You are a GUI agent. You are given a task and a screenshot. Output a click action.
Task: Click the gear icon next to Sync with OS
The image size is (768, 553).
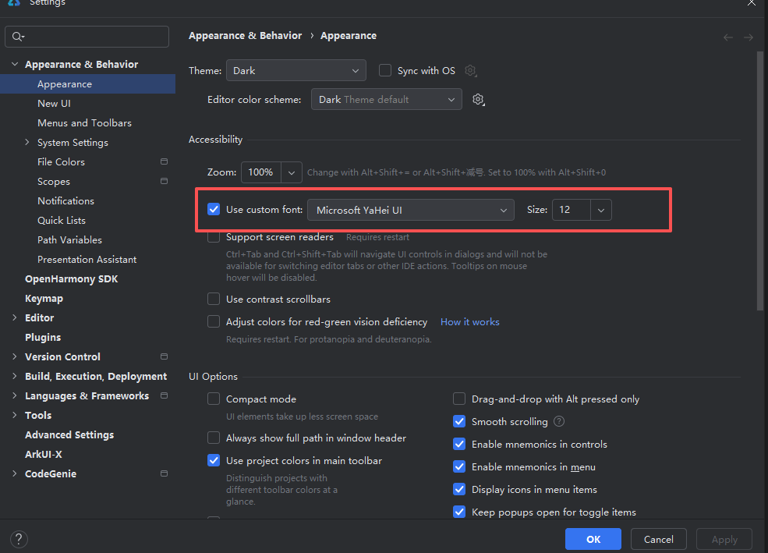[x=470, y=71]
